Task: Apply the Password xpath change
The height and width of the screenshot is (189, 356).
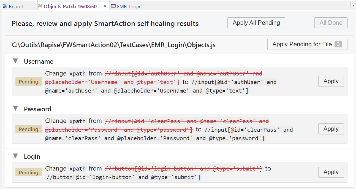Action: pyautogui.click(x=331, y=129)
